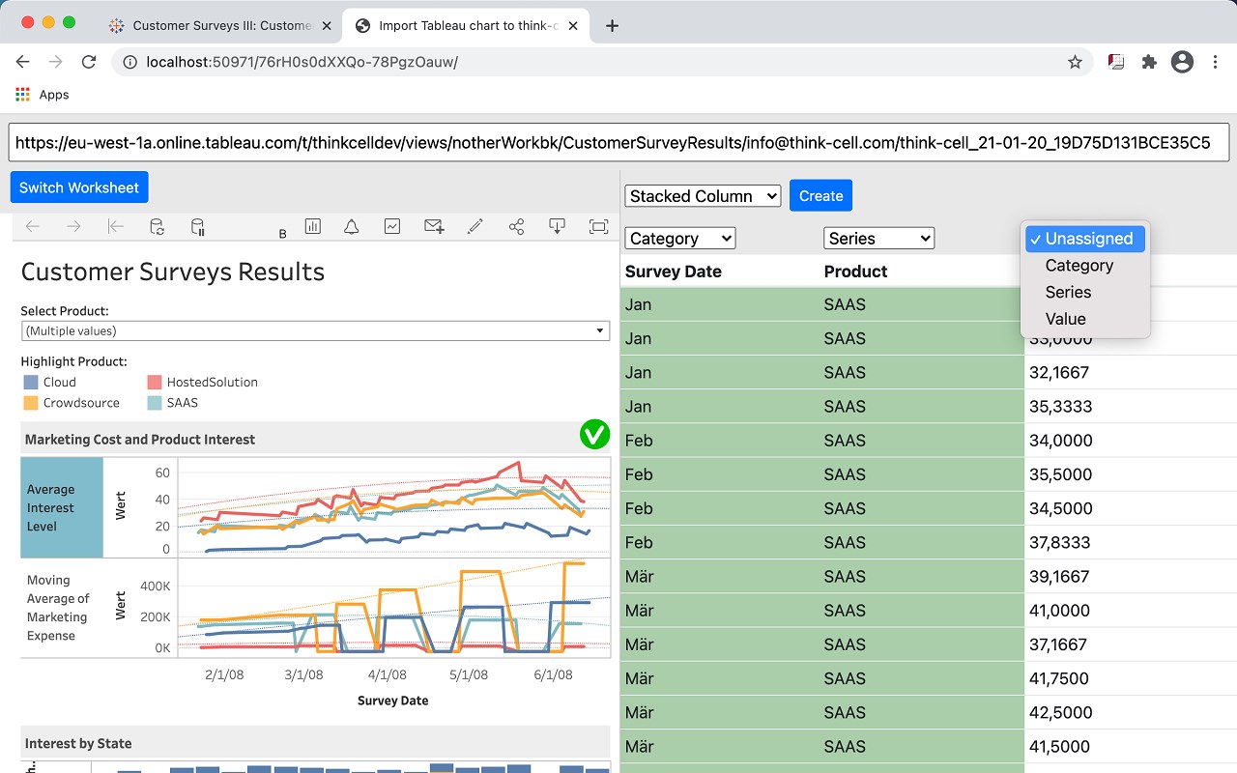Click the full screen icon
This screenshot has width=1237, height=773.
(598, 226)
